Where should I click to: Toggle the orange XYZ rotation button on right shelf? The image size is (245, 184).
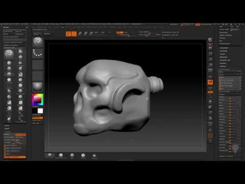[x=210, y=92]
